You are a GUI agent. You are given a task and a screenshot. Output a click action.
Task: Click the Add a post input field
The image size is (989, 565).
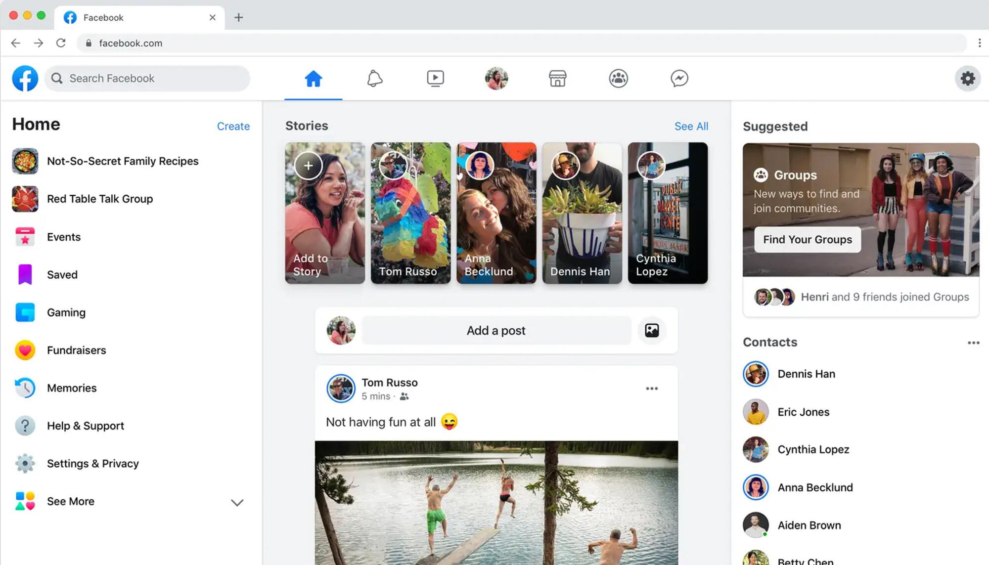496,330
